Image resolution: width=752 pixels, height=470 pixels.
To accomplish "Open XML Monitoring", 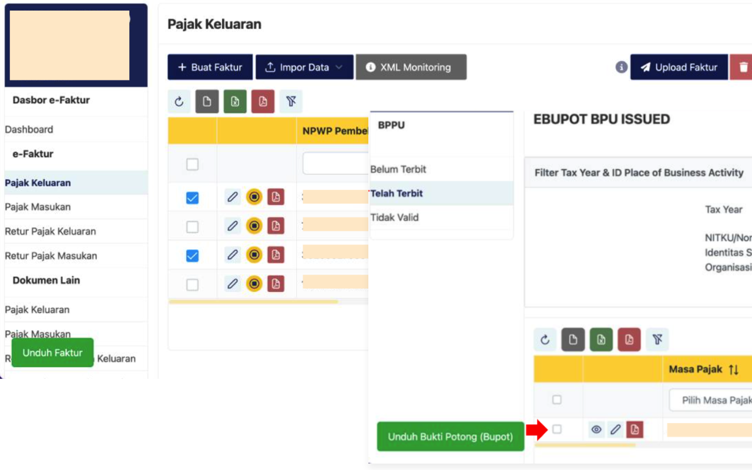I will coord(411,67).
